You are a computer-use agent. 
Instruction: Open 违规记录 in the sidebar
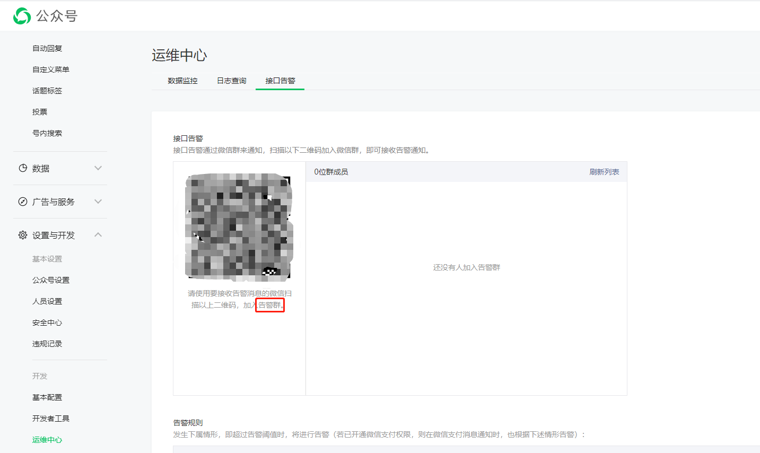[47, 344]
